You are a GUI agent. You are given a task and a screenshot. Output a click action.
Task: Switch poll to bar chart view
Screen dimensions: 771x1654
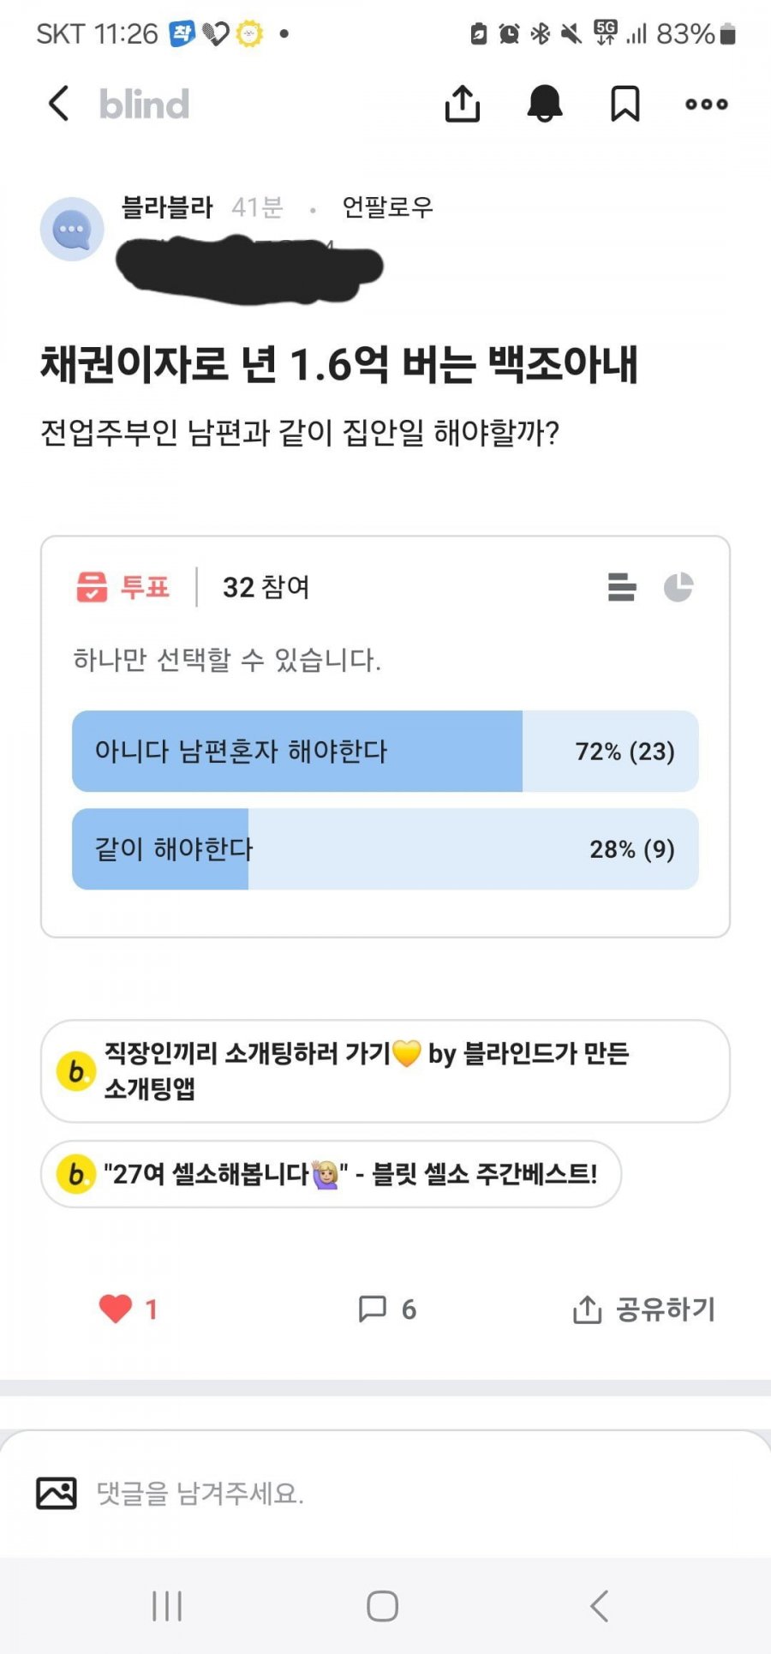tap(622, 587)
